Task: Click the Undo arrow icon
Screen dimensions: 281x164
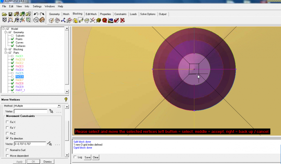Action: [x=36, y=14]
